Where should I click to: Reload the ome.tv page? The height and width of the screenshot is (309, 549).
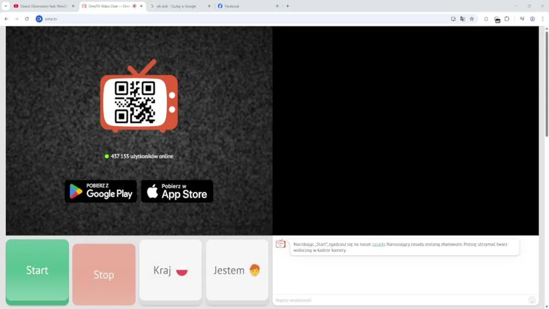pyautogui.click(x=27, y=19)
